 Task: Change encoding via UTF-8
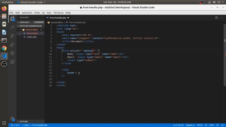coord(200,125)
